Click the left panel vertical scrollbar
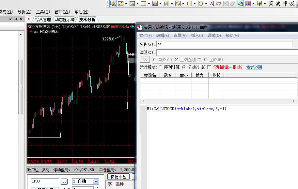Viewport: 298px width, 189px height. coord(21,86)
